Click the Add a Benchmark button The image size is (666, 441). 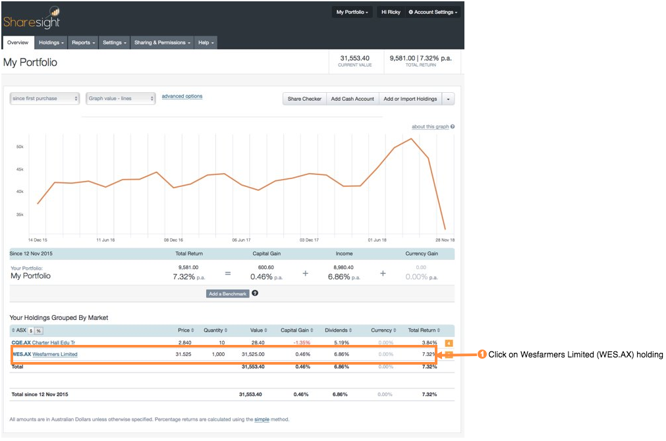pos(228,294)
